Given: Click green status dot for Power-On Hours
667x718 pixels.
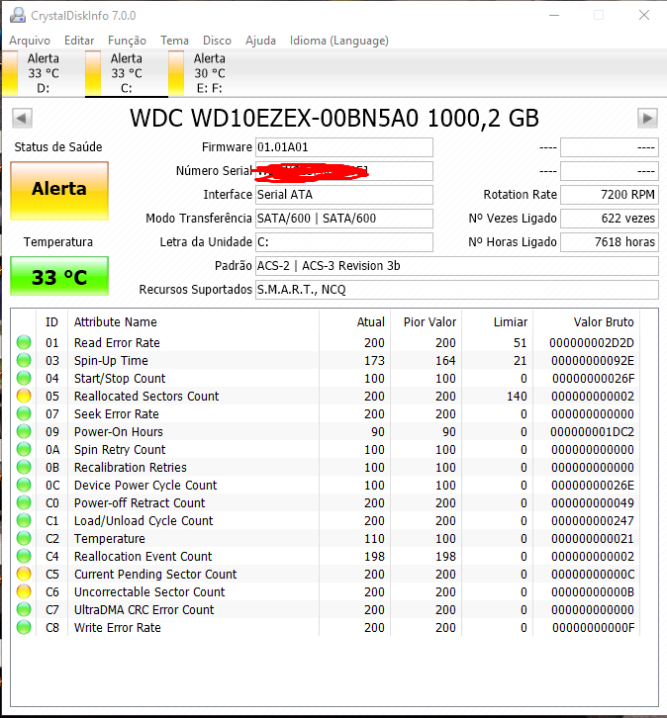Looking at the screenshot, I should point(24,431).
